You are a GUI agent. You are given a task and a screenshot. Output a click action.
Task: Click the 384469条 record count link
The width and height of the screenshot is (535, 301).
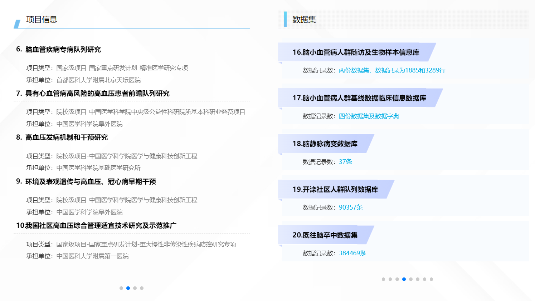click(352, 253)
